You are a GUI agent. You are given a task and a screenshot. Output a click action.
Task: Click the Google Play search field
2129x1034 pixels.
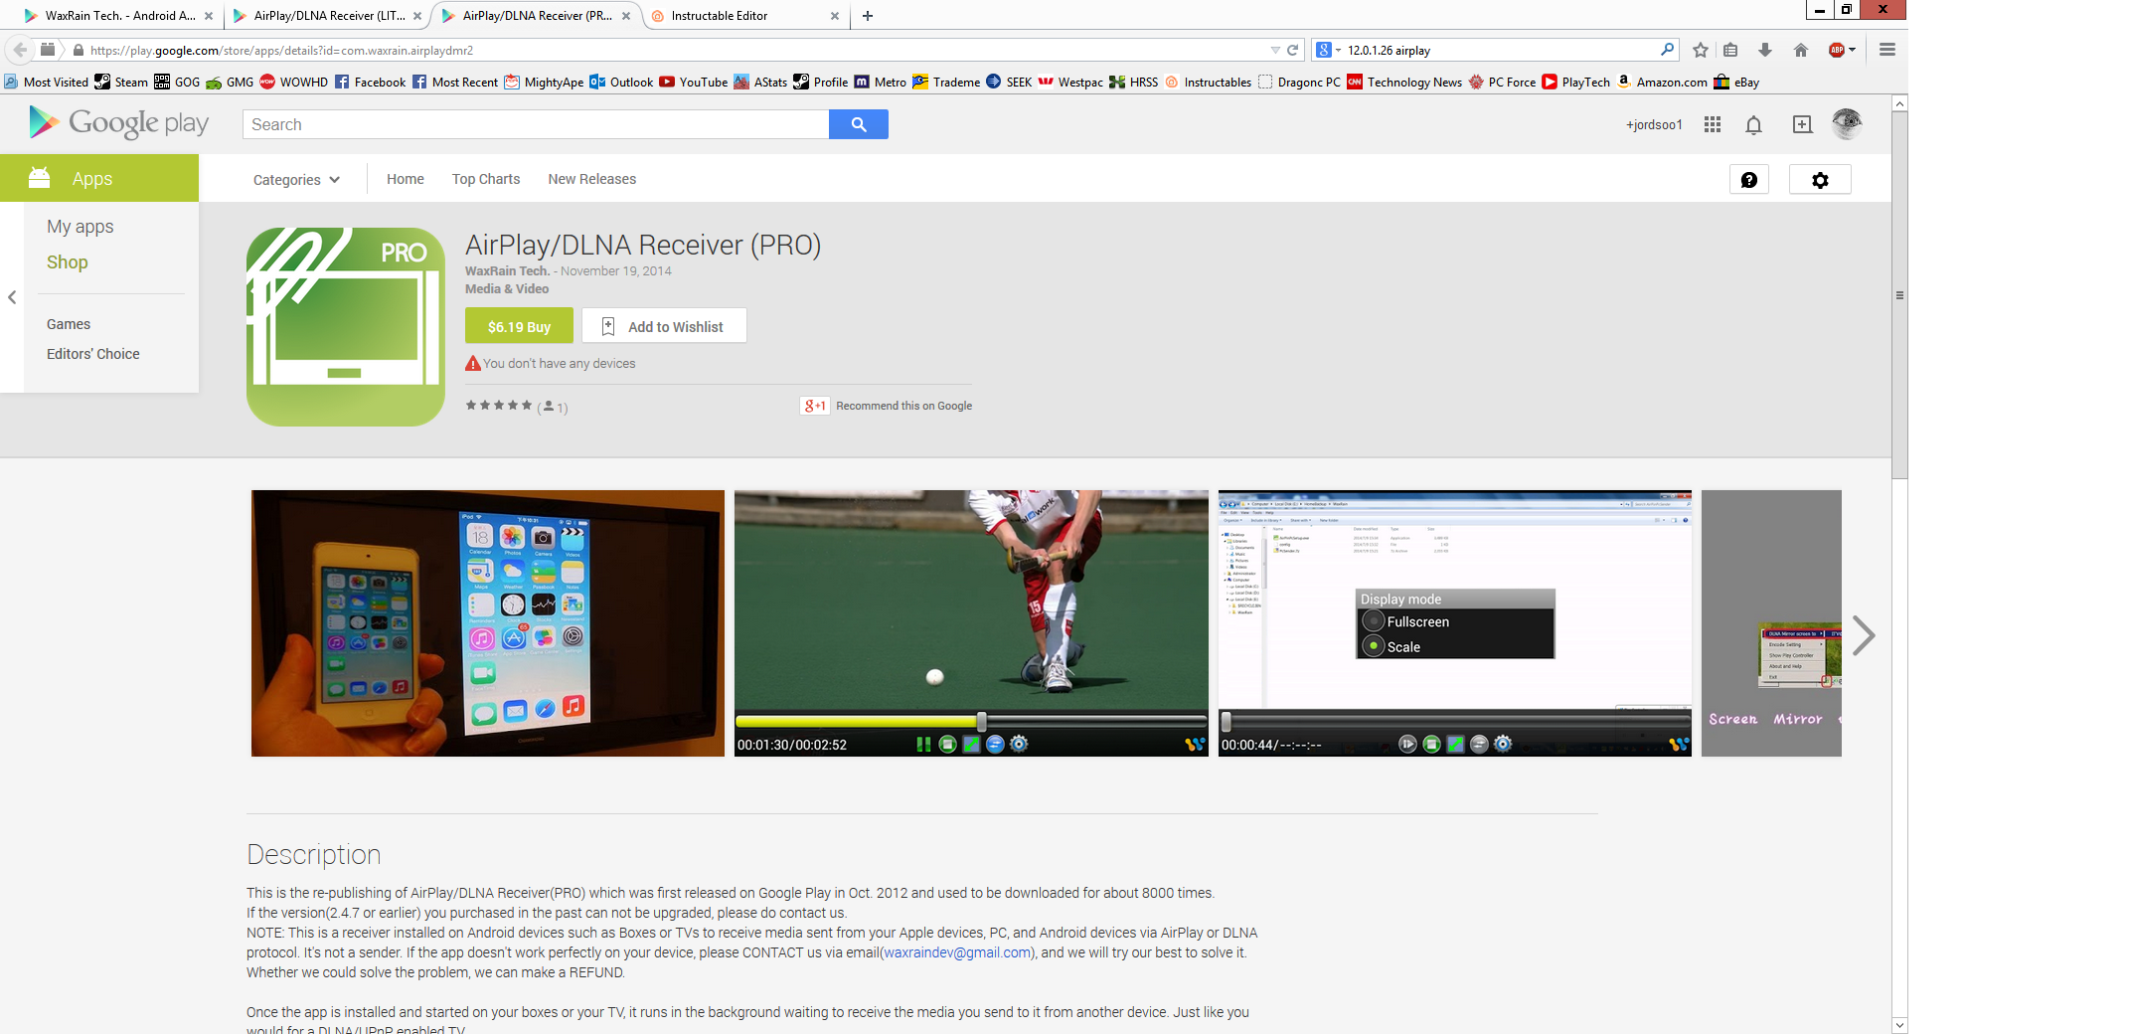[x=536, y=124]
